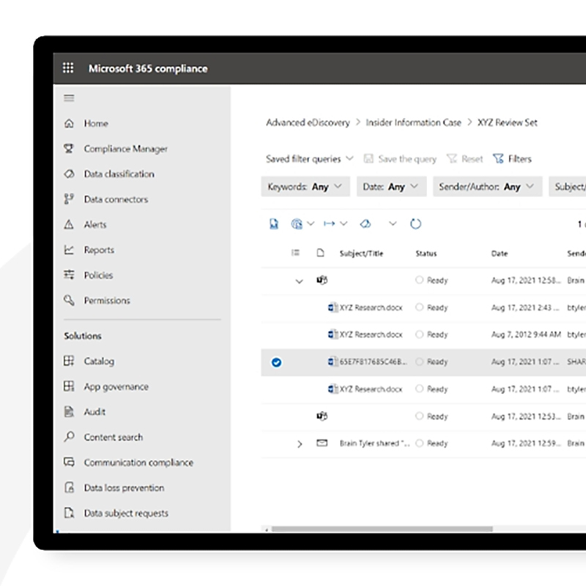Screen dimensions: 586x586
Task: Click the Reset filter button
Action: [x=465, y=159]
